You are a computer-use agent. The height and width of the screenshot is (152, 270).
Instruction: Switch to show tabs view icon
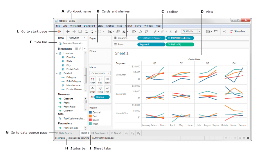click(248, 138)
